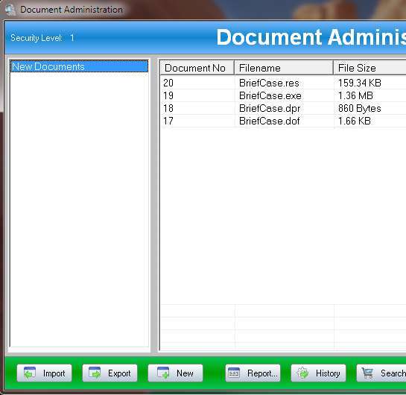Click the History button label
Viewport: 406px width, 395px height.
pos(328,373)
